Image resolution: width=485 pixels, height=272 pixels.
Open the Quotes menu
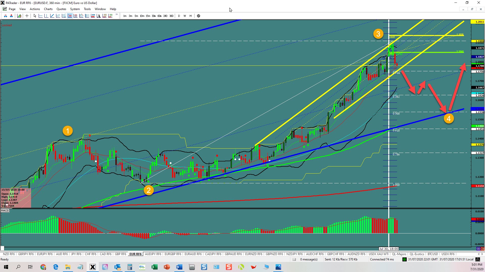[61, 9]
